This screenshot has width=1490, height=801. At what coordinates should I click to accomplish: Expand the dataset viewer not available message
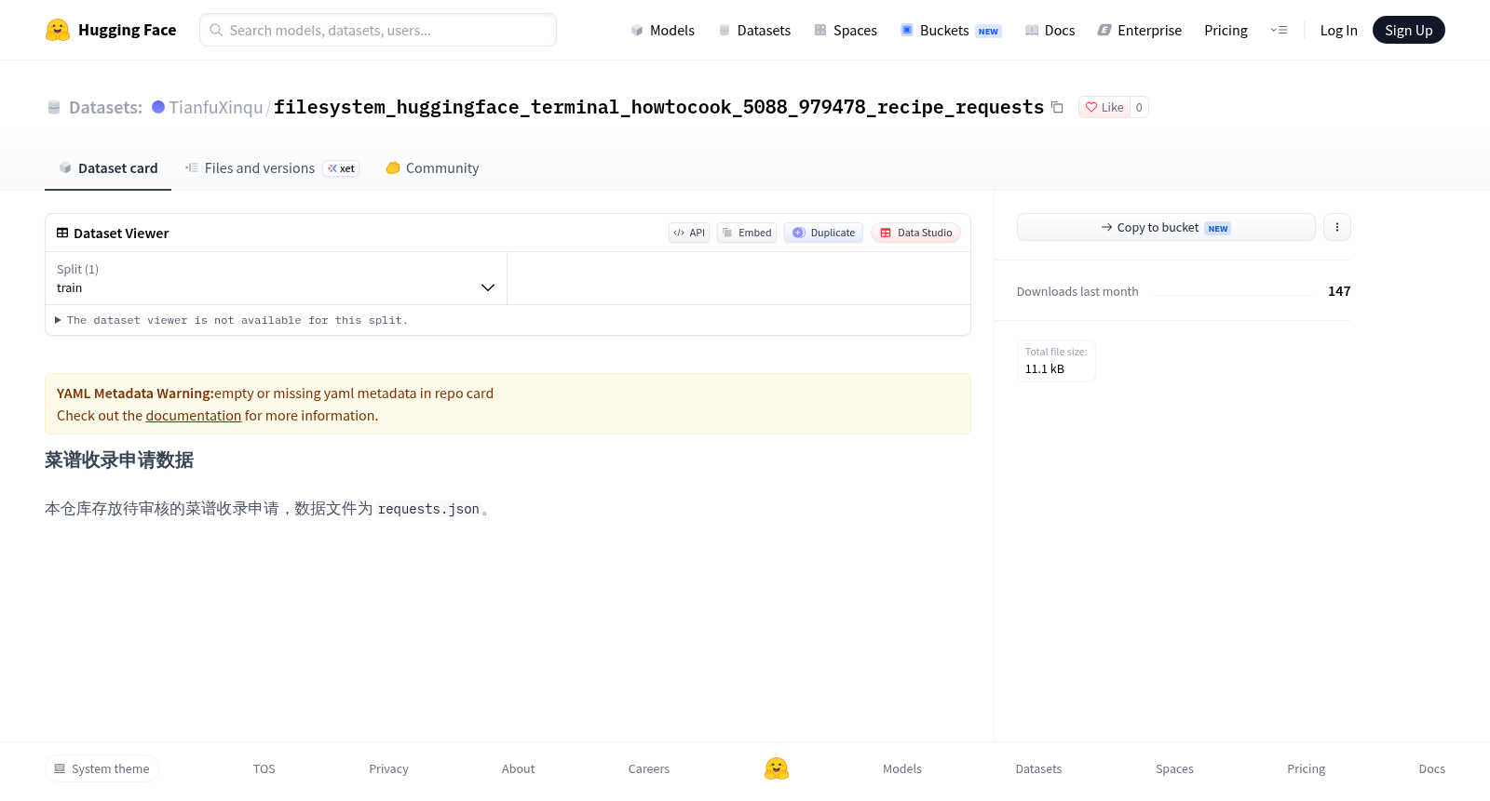(x=231, y=320)
